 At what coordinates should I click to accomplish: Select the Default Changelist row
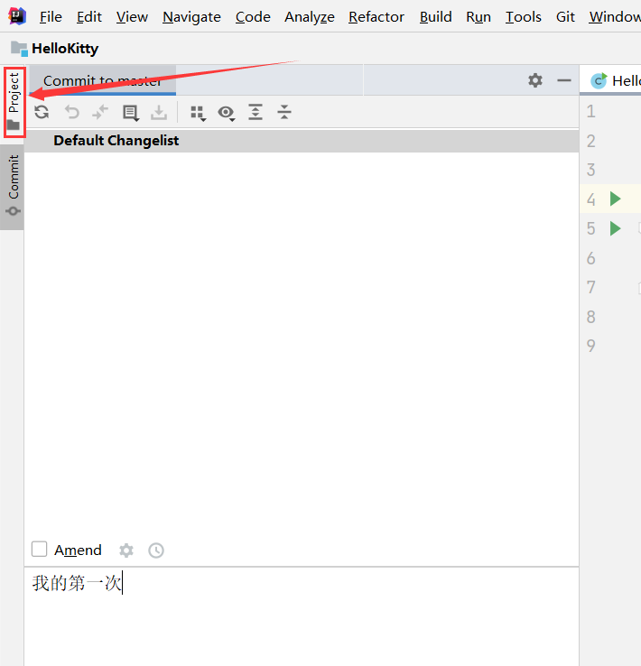pyautogui.click(x=302, y=141)
